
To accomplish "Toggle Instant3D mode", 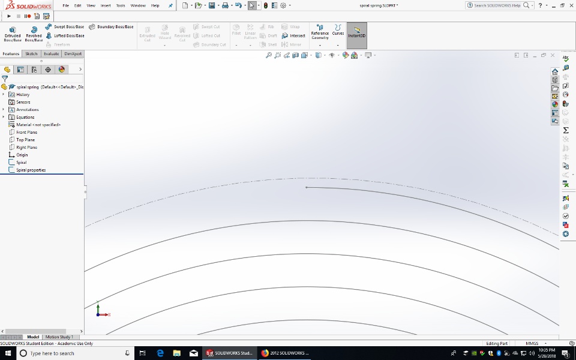I will [356, 35].
